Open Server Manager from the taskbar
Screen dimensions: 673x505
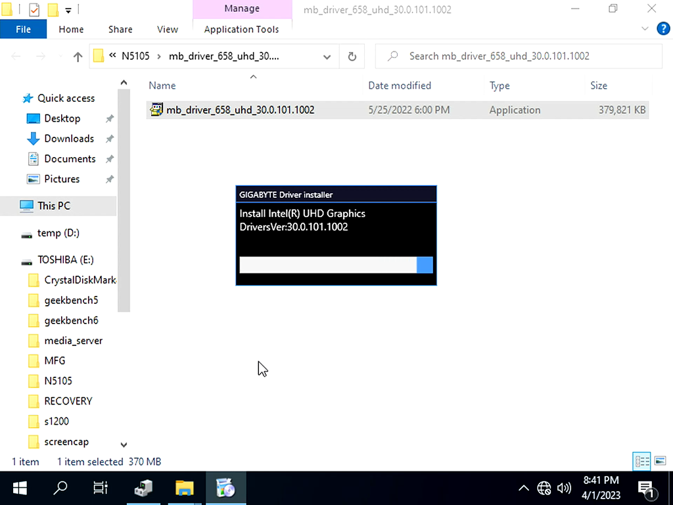point(143,489)
